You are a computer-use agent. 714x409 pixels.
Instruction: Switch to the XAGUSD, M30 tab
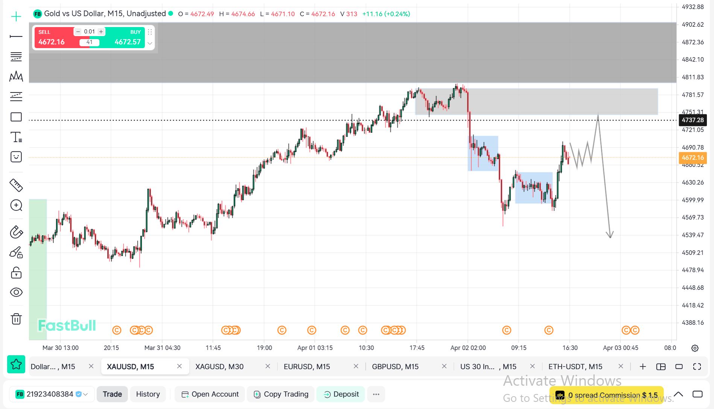pyautogui.click(x=219, y=367)
